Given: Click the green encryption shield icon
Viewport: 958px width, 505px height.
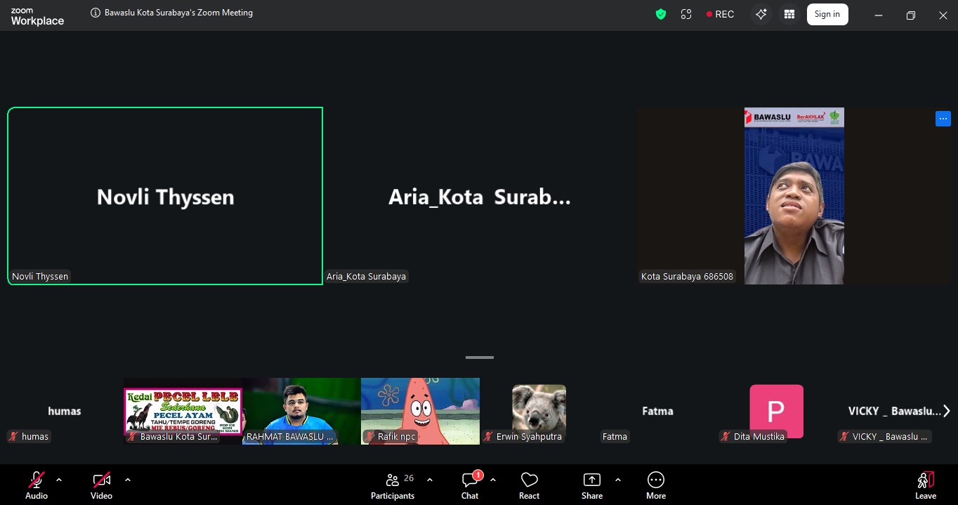Looking at the screenshot, I should 660,14.
